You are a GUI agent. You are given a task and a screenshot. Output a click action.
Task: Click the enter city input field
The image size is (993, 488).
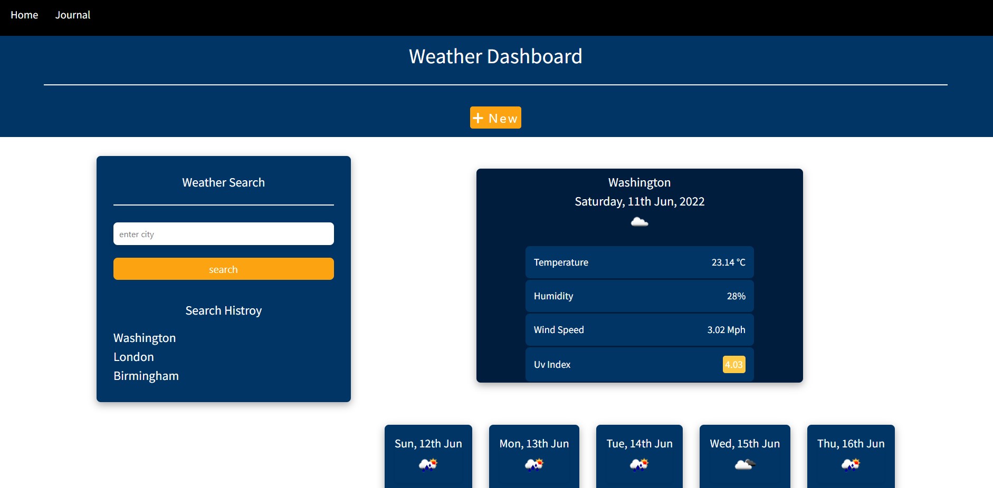point(223,234)
